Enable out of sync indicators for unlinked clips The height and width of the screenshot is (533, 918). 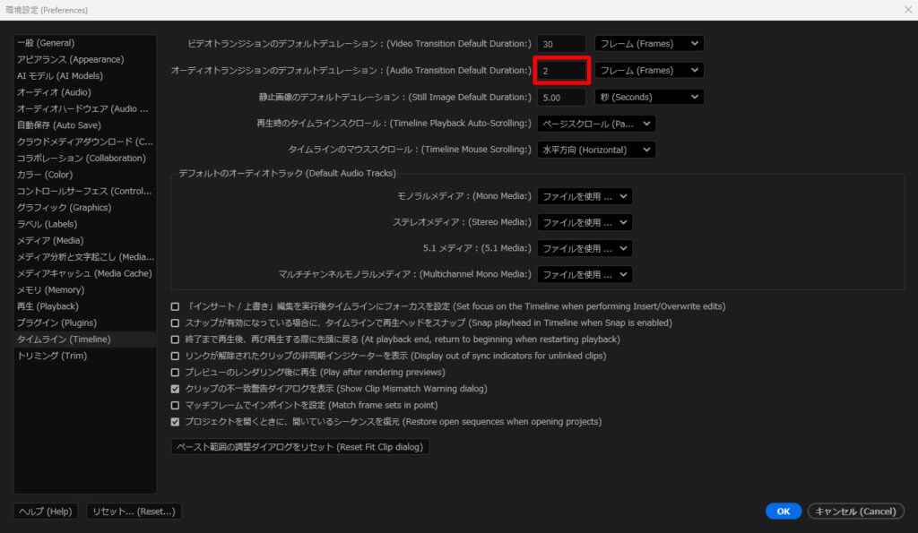pos(175,356)
